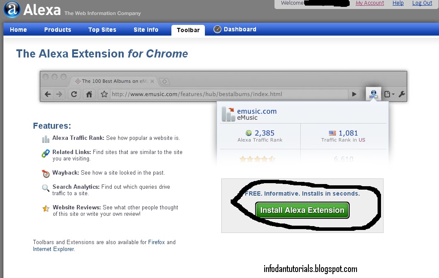Close the 100 Best Albums tab
Image resolution: width=439 pixels, height=278 pixels.
tap(152, 81)
